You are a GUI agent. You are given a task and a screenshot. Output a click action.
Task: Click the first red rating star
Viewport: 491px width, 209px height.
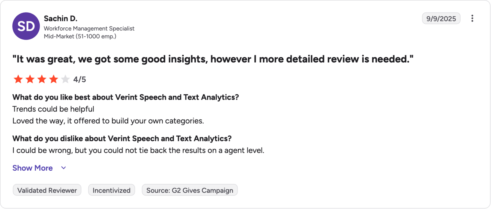point(18,79)
